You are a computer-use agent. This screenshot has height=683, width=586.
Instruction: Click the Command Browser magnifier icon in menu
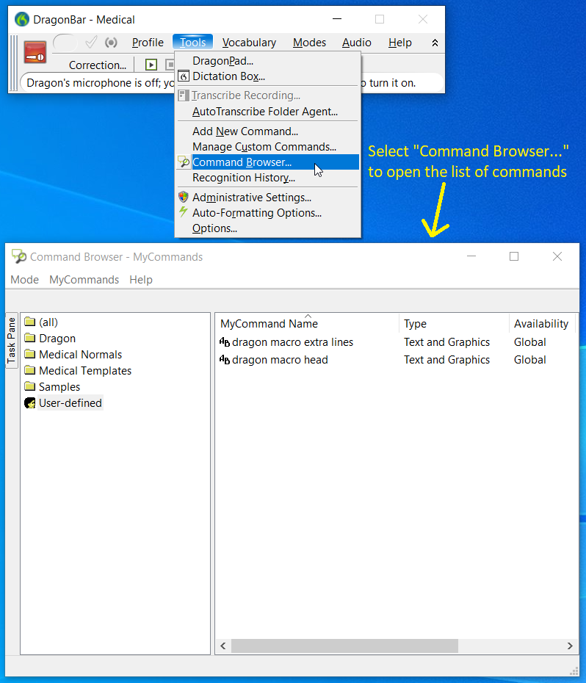point(184,162)
